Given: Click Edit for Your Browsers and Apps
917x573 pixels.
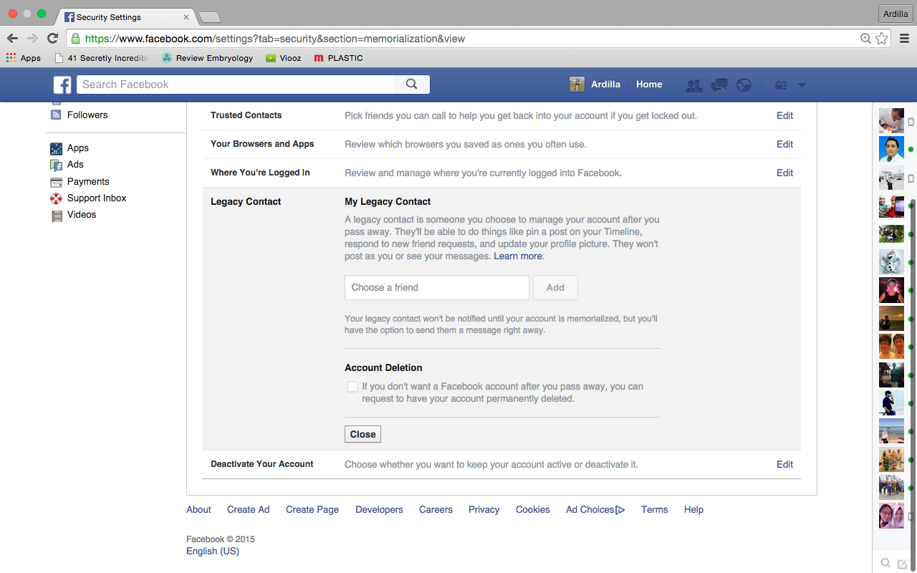Looking at the screenshot, I should click(784, 144).
